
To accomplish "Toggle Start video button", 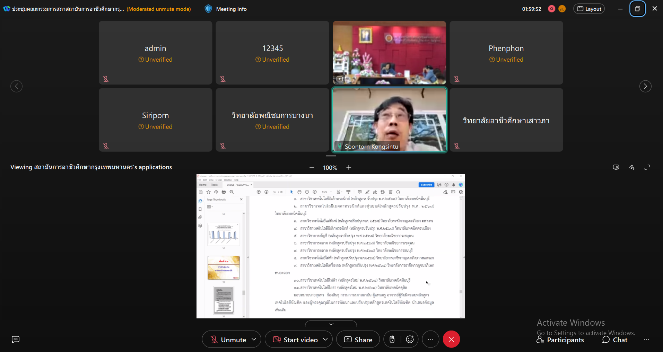I will 295,340.
